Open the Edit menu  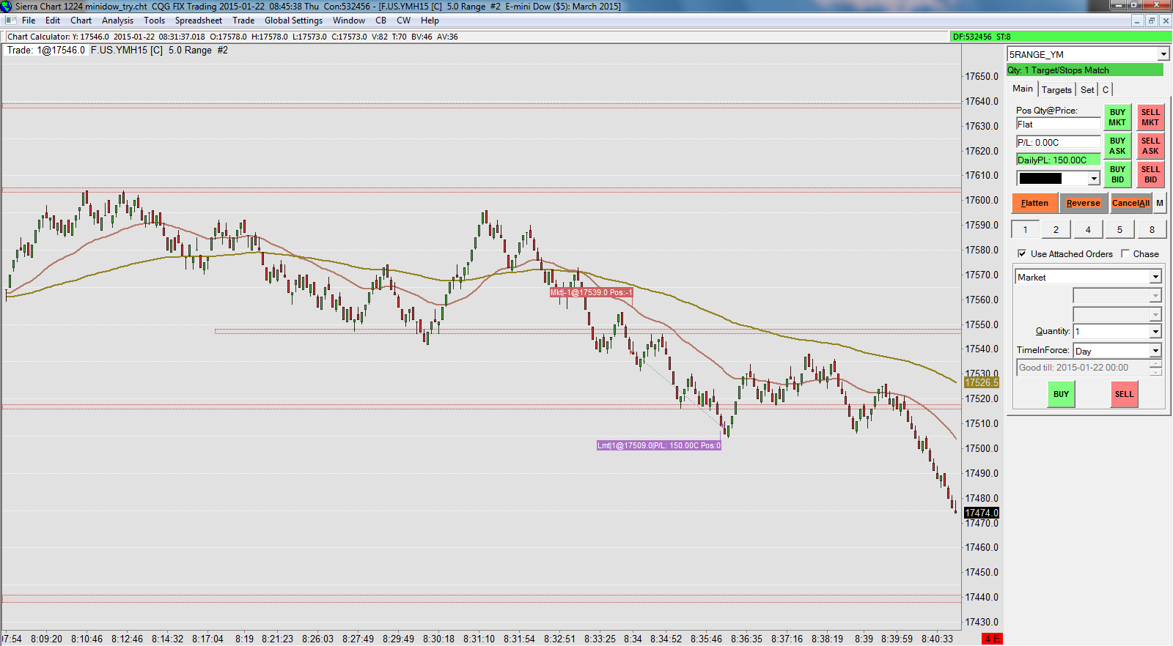tap(53, 21)
